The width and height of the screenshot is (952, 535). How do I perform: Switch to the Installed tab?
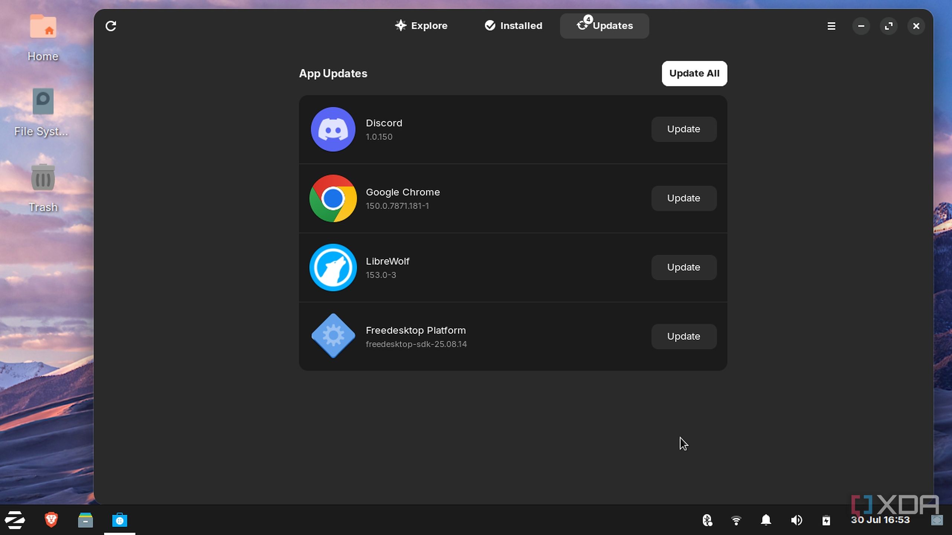(x=513, y=26)
